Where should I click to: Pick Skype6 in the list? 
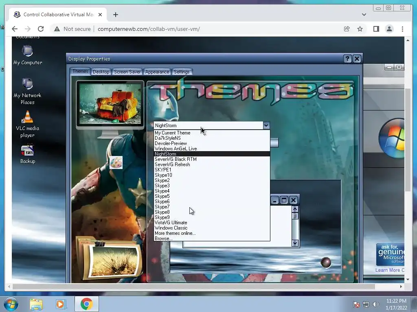coord(212,201)
